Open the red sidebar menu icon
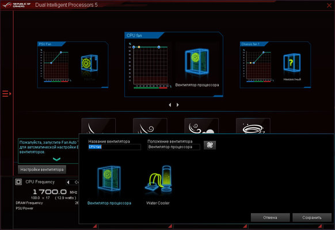 [x=7, y=94]
